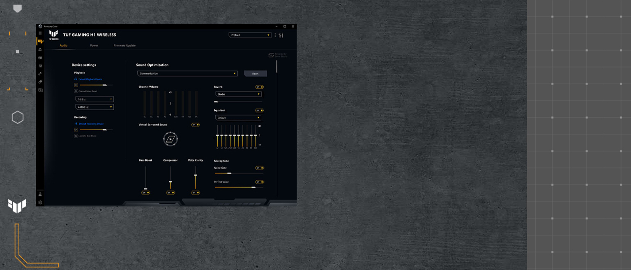This screenshot has width=631, height=270.
Task: Expand the Communication sound optimization dropdown
Action: [187, 74]
